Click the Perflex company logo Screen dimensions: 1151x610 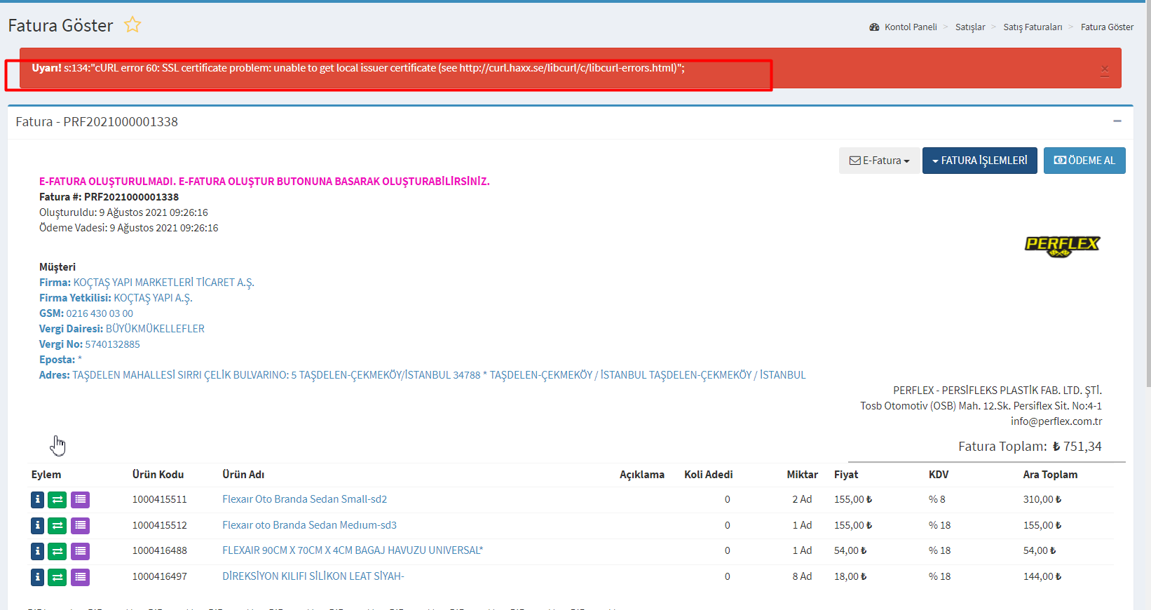[1062, 245]
